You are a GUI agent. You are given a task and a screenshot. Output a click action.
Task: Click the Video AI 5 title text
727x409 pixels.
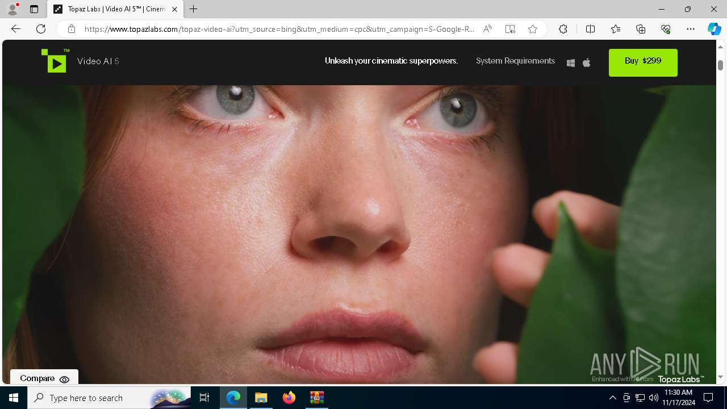(98, 61)
